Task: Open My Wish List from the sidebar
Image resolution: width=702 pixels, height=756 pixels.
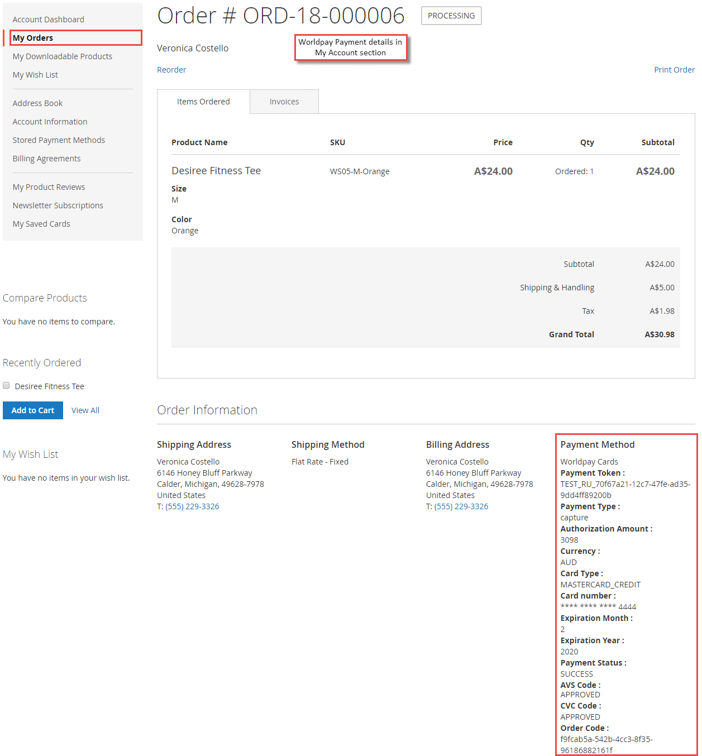Action: click(35, 74)
